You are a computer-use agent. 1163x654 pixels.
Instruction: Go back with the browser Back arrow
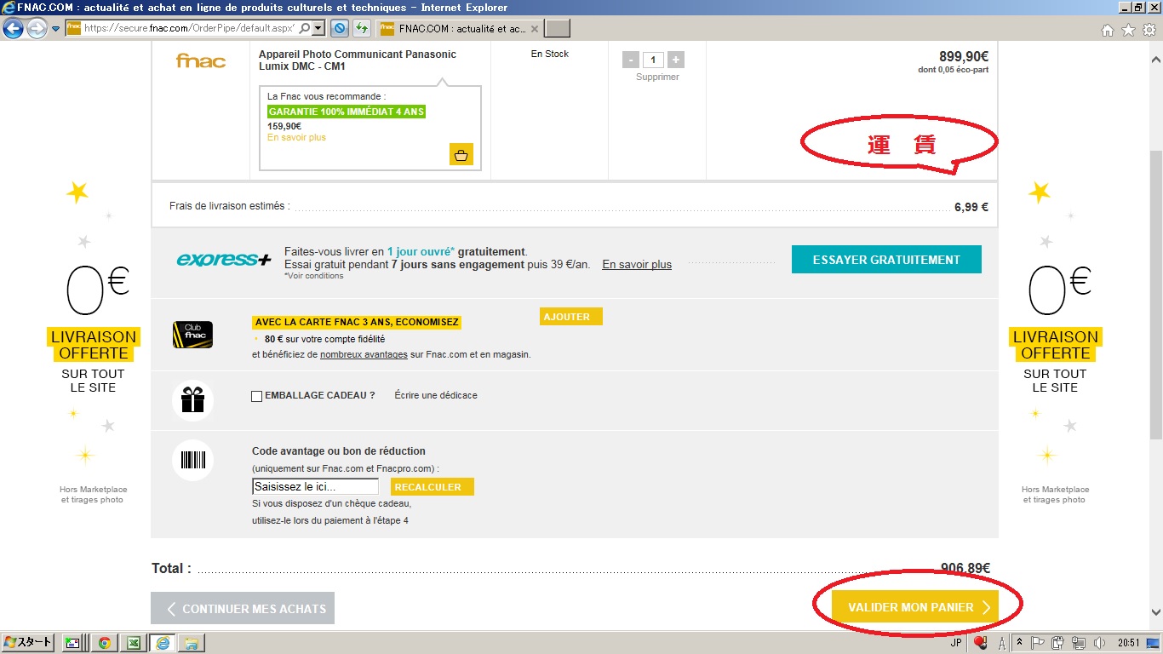tap(13, 29)
